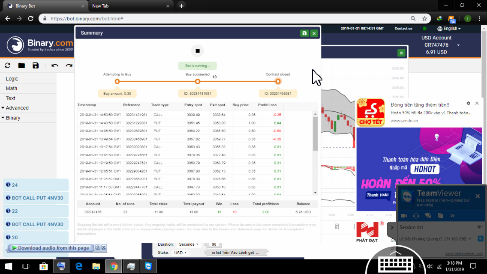Open File Explorer from taskbar
Screen dimensions: 487x274
click(96, 267)
